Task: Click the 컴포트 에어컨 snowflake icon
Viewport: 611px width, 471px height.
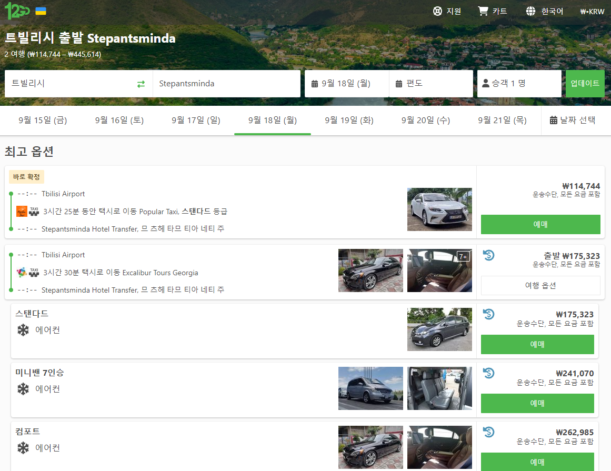Action: coord(23,448)
